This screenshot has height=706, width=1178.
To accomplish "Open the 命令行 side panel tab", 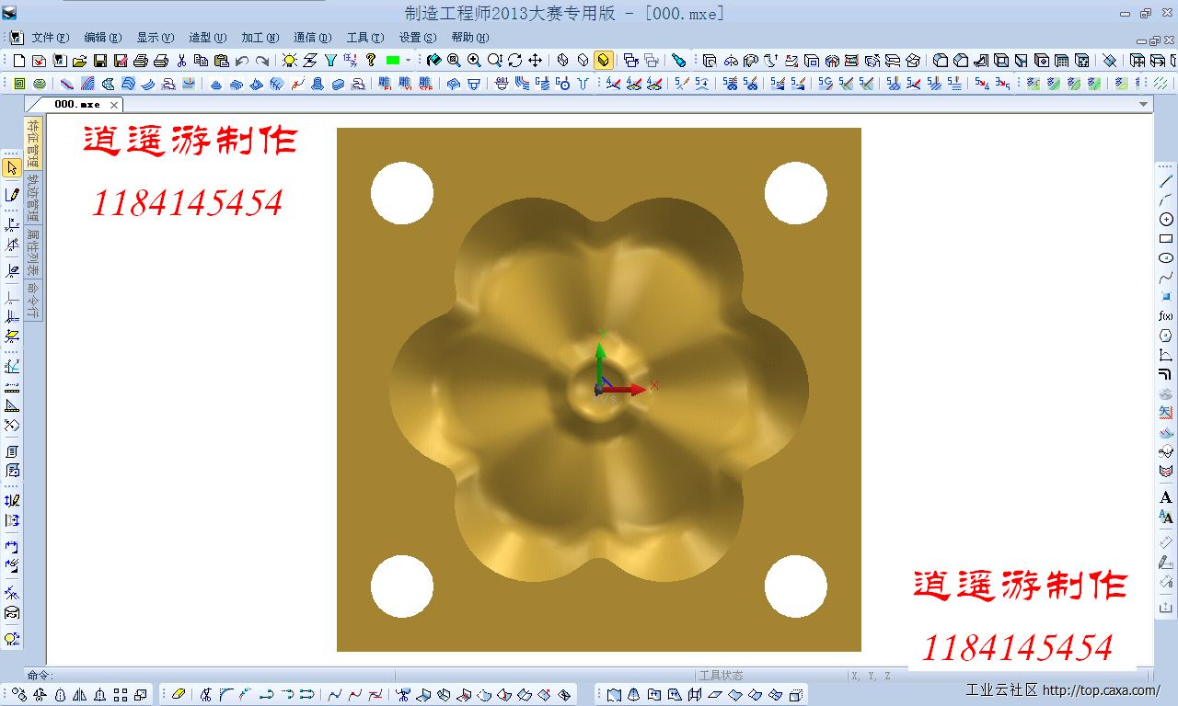I will [33, 300].
